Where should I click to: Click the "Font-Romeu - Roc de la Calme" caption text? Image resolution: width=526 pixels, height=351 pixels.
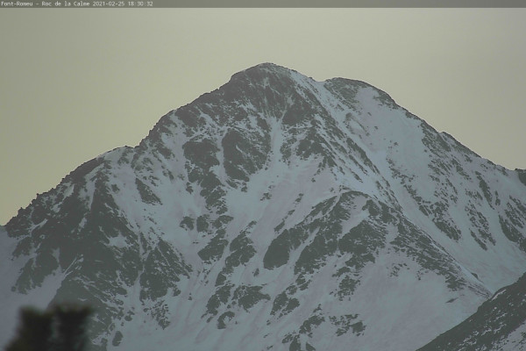(46, 4)
